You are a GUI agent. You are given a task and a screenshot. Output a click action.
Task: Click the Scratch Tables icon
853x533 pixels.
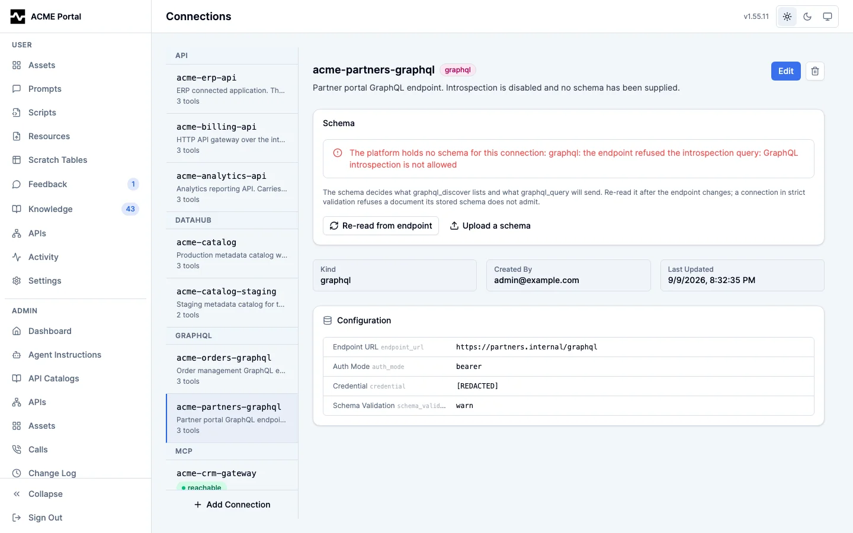17,160
